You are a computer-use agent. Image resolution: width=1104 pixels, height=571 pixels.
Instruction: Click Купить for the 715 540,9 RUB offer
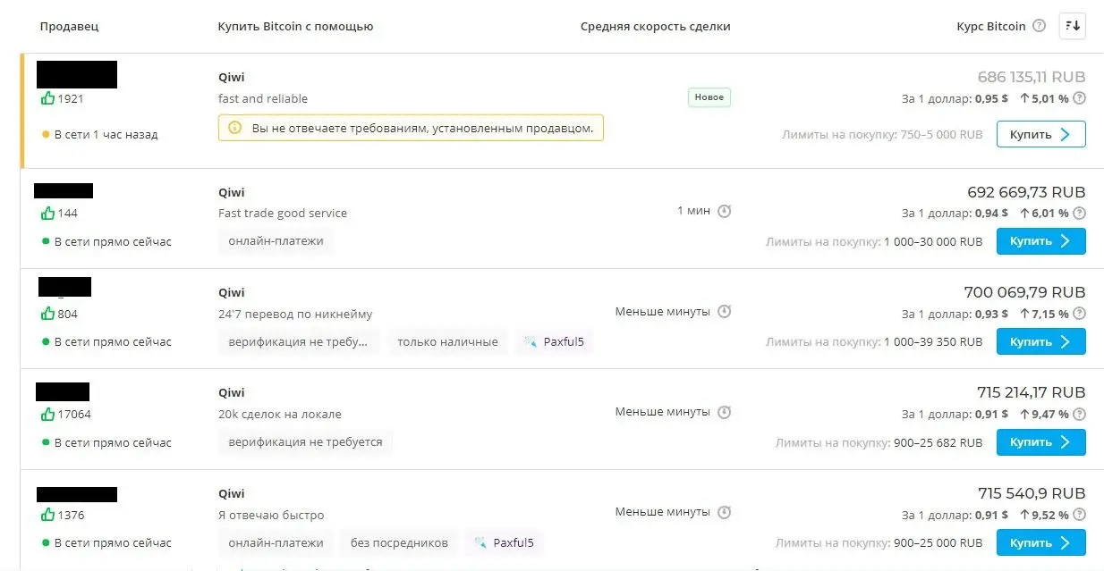click(1041, 542)
